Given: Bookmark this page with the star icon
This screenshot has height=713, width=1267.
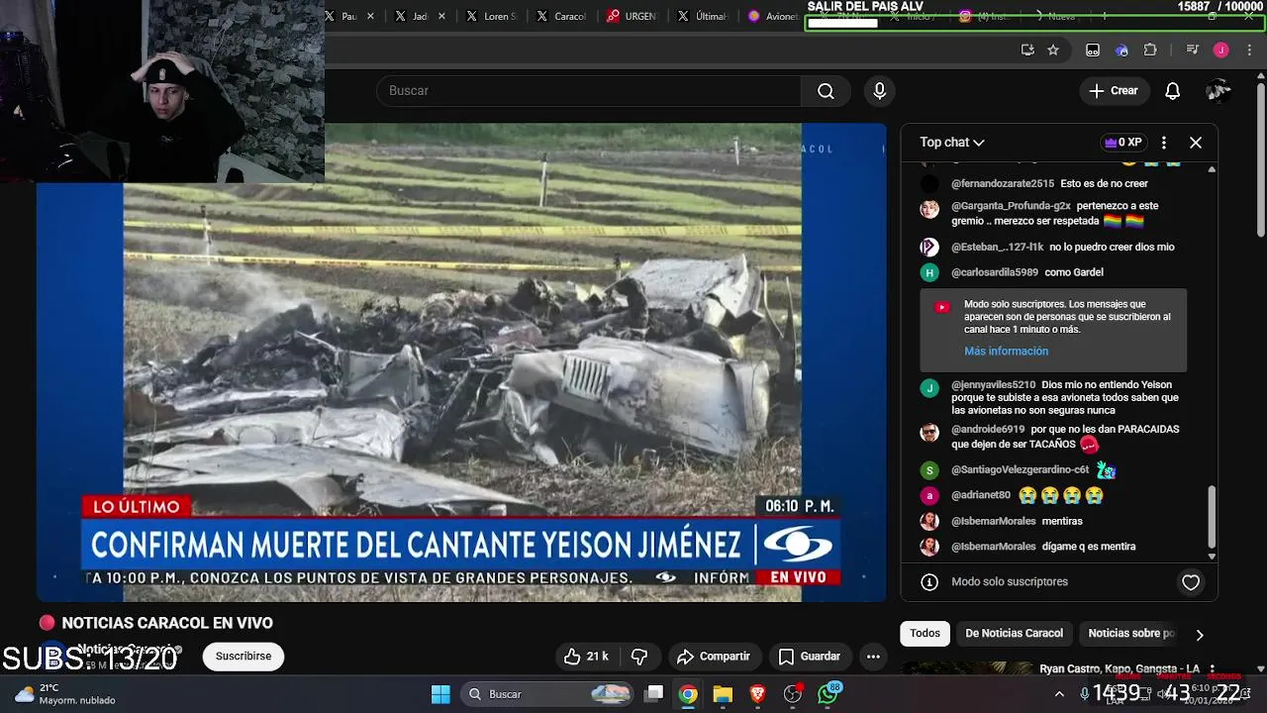Looking at the screenshot, I should pyautogui.click(x=1053, y=51).
